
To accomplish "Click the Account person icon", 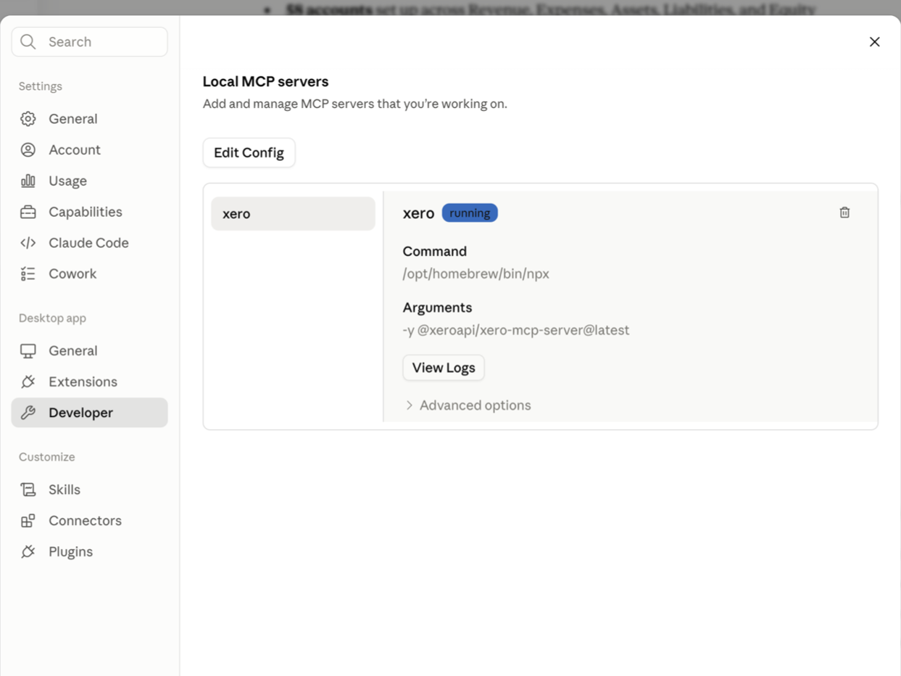I will [x=28, y=150].
